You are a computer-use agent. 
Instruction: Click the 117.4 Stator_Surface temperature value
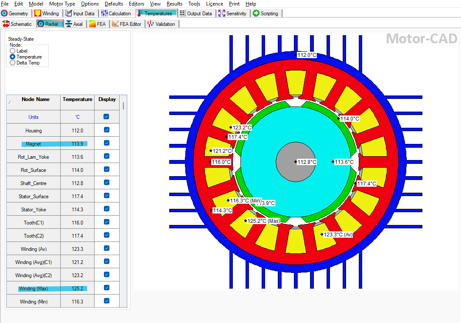tap(77, 197)
